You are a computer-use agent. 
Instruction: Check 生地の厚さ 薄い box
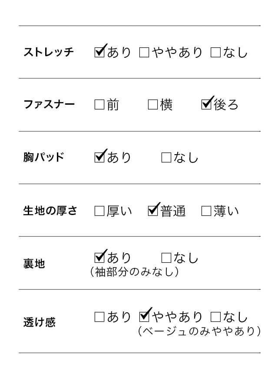pyautogui.click(x=206, y=211)
